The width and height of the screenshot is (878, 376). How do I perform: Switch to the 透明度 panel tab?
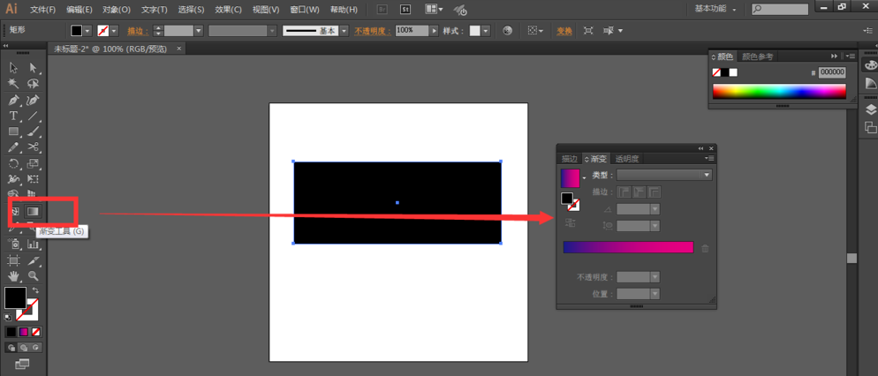627,159
